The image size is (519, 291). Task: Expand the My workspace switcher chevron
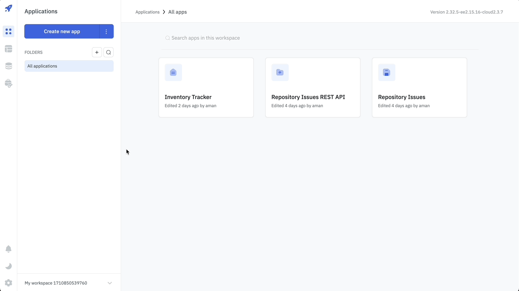110,283
